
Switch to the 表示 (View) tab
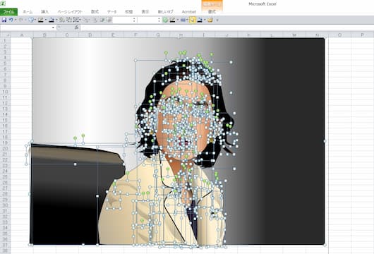[145, 12]
